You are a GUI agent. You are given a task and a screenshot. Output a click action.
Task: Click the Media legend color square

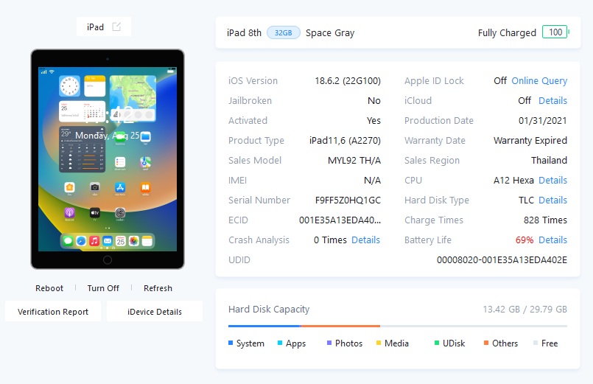point(379,343)
